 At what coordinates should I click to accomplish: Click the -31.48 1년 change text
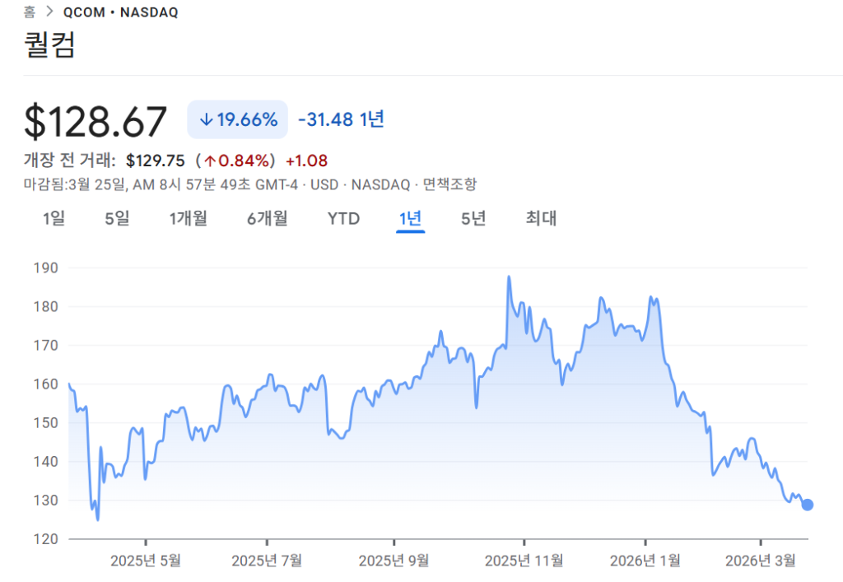tap(342, 119)
